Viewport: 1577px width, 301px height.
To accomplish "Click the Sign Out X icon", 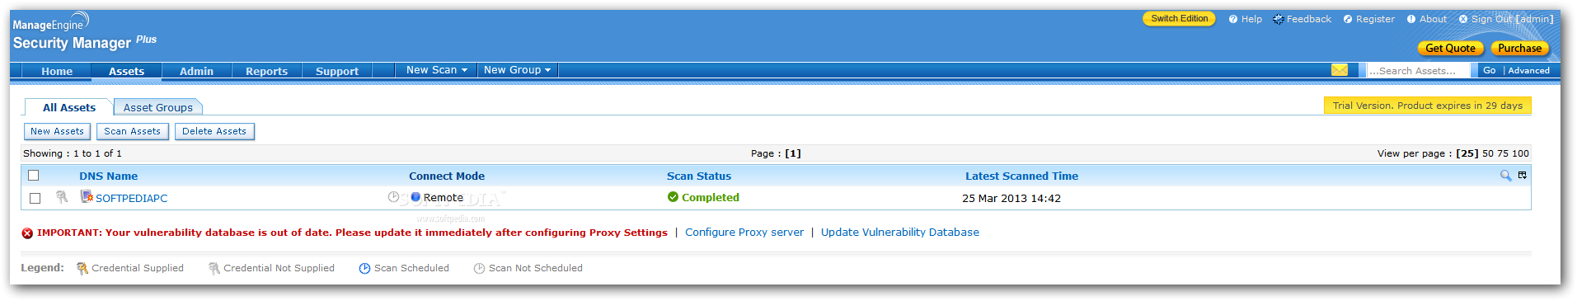I will point(1463,19).
